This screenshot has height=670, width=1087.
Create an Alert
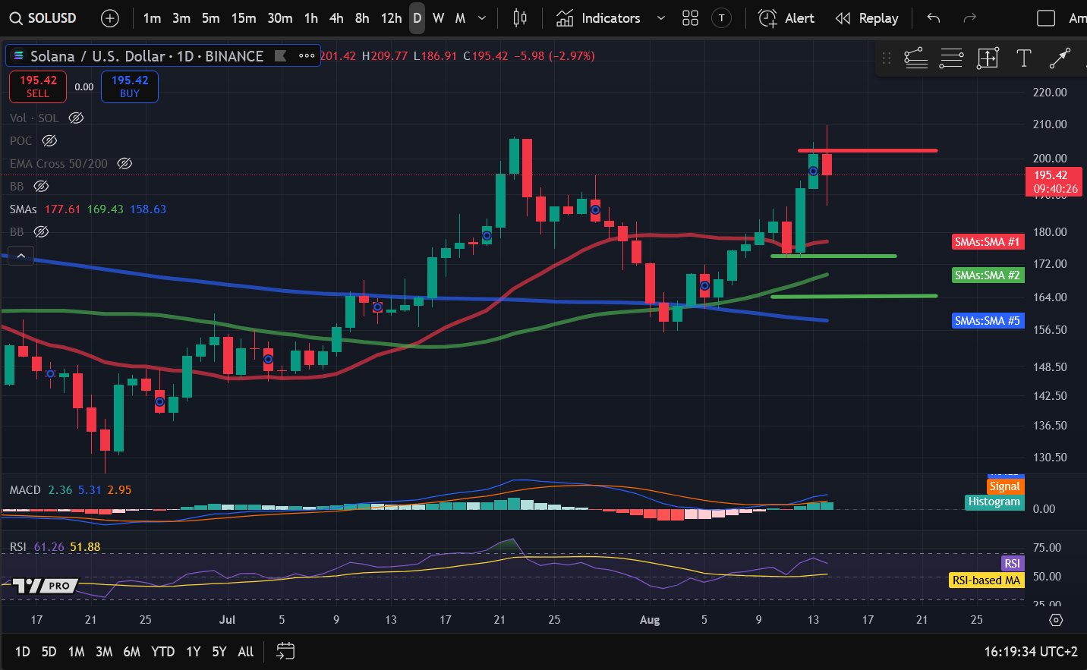coord(786,18)
